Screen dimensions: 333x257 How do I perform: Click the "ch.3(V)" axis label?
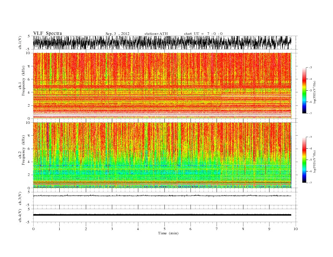point(20,199)
